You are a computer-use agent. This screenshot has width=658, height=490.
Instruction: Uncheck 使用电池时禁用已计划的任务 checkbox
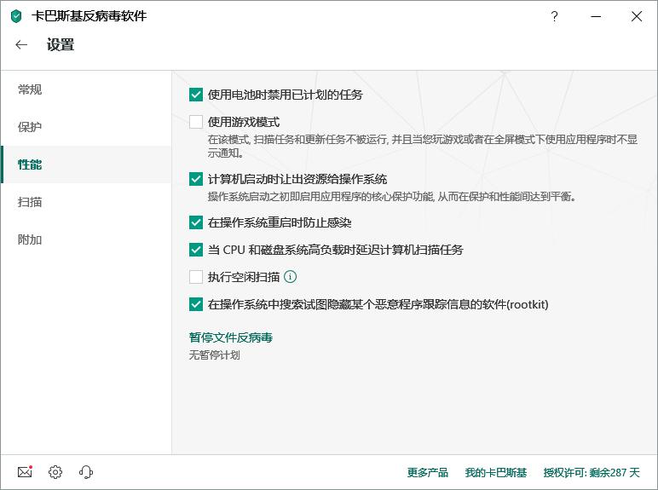click(x=196, y=95)
